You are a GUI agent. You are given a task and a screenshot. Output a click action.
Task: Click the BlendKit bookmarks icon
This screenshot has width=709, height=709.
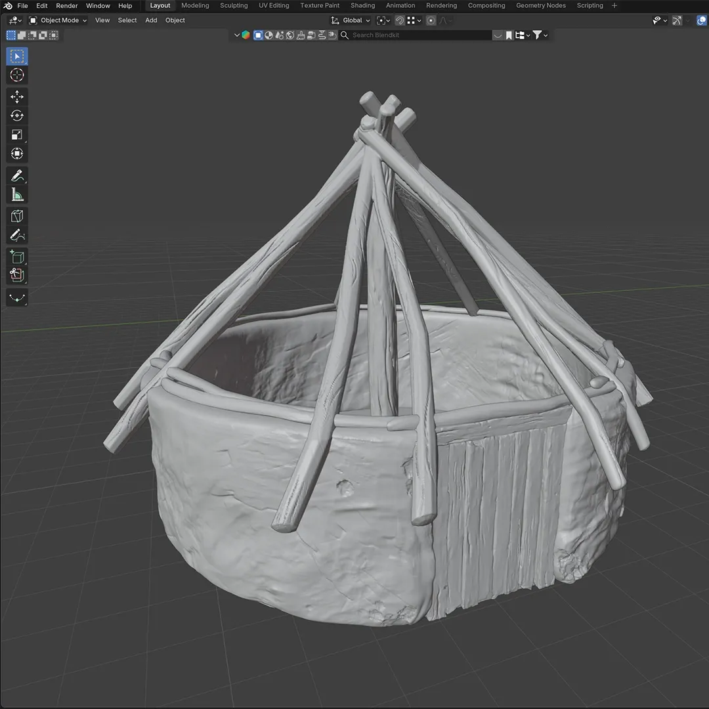point(509,35)
